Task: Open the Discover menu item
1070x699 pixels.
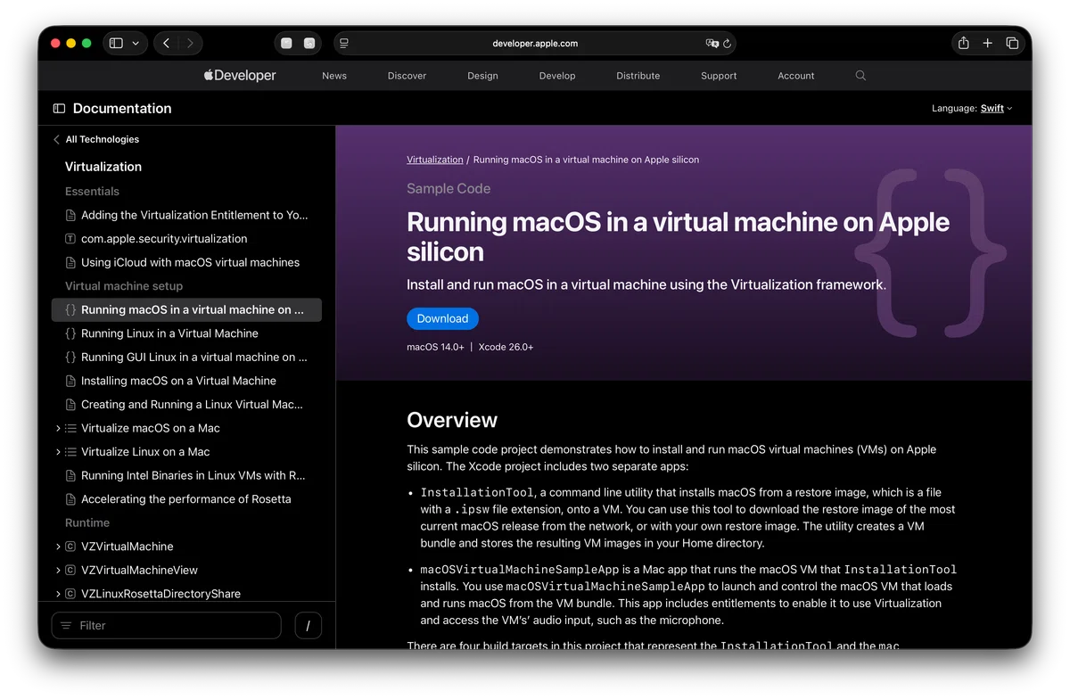Action: (x=407, y=76)
